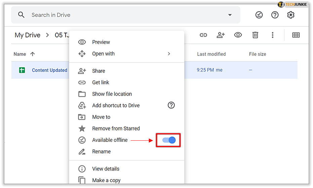Click the offline status checkmark icon
This screenshot has width=313, height=188.
259,15
